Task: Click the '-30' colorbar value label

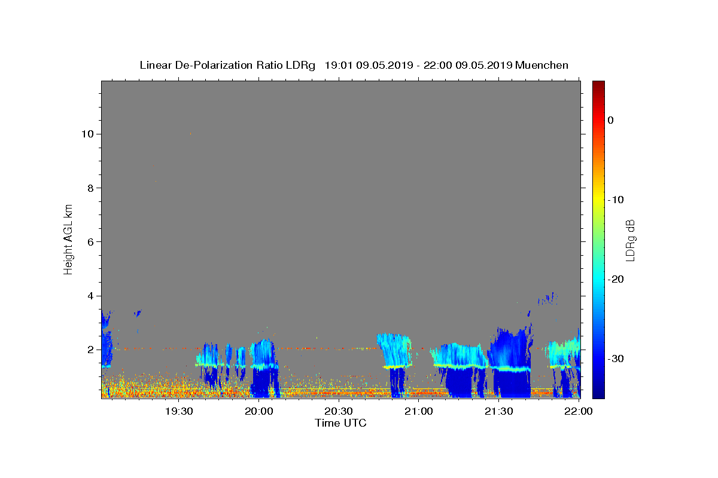Action: [x=616, y=358]
